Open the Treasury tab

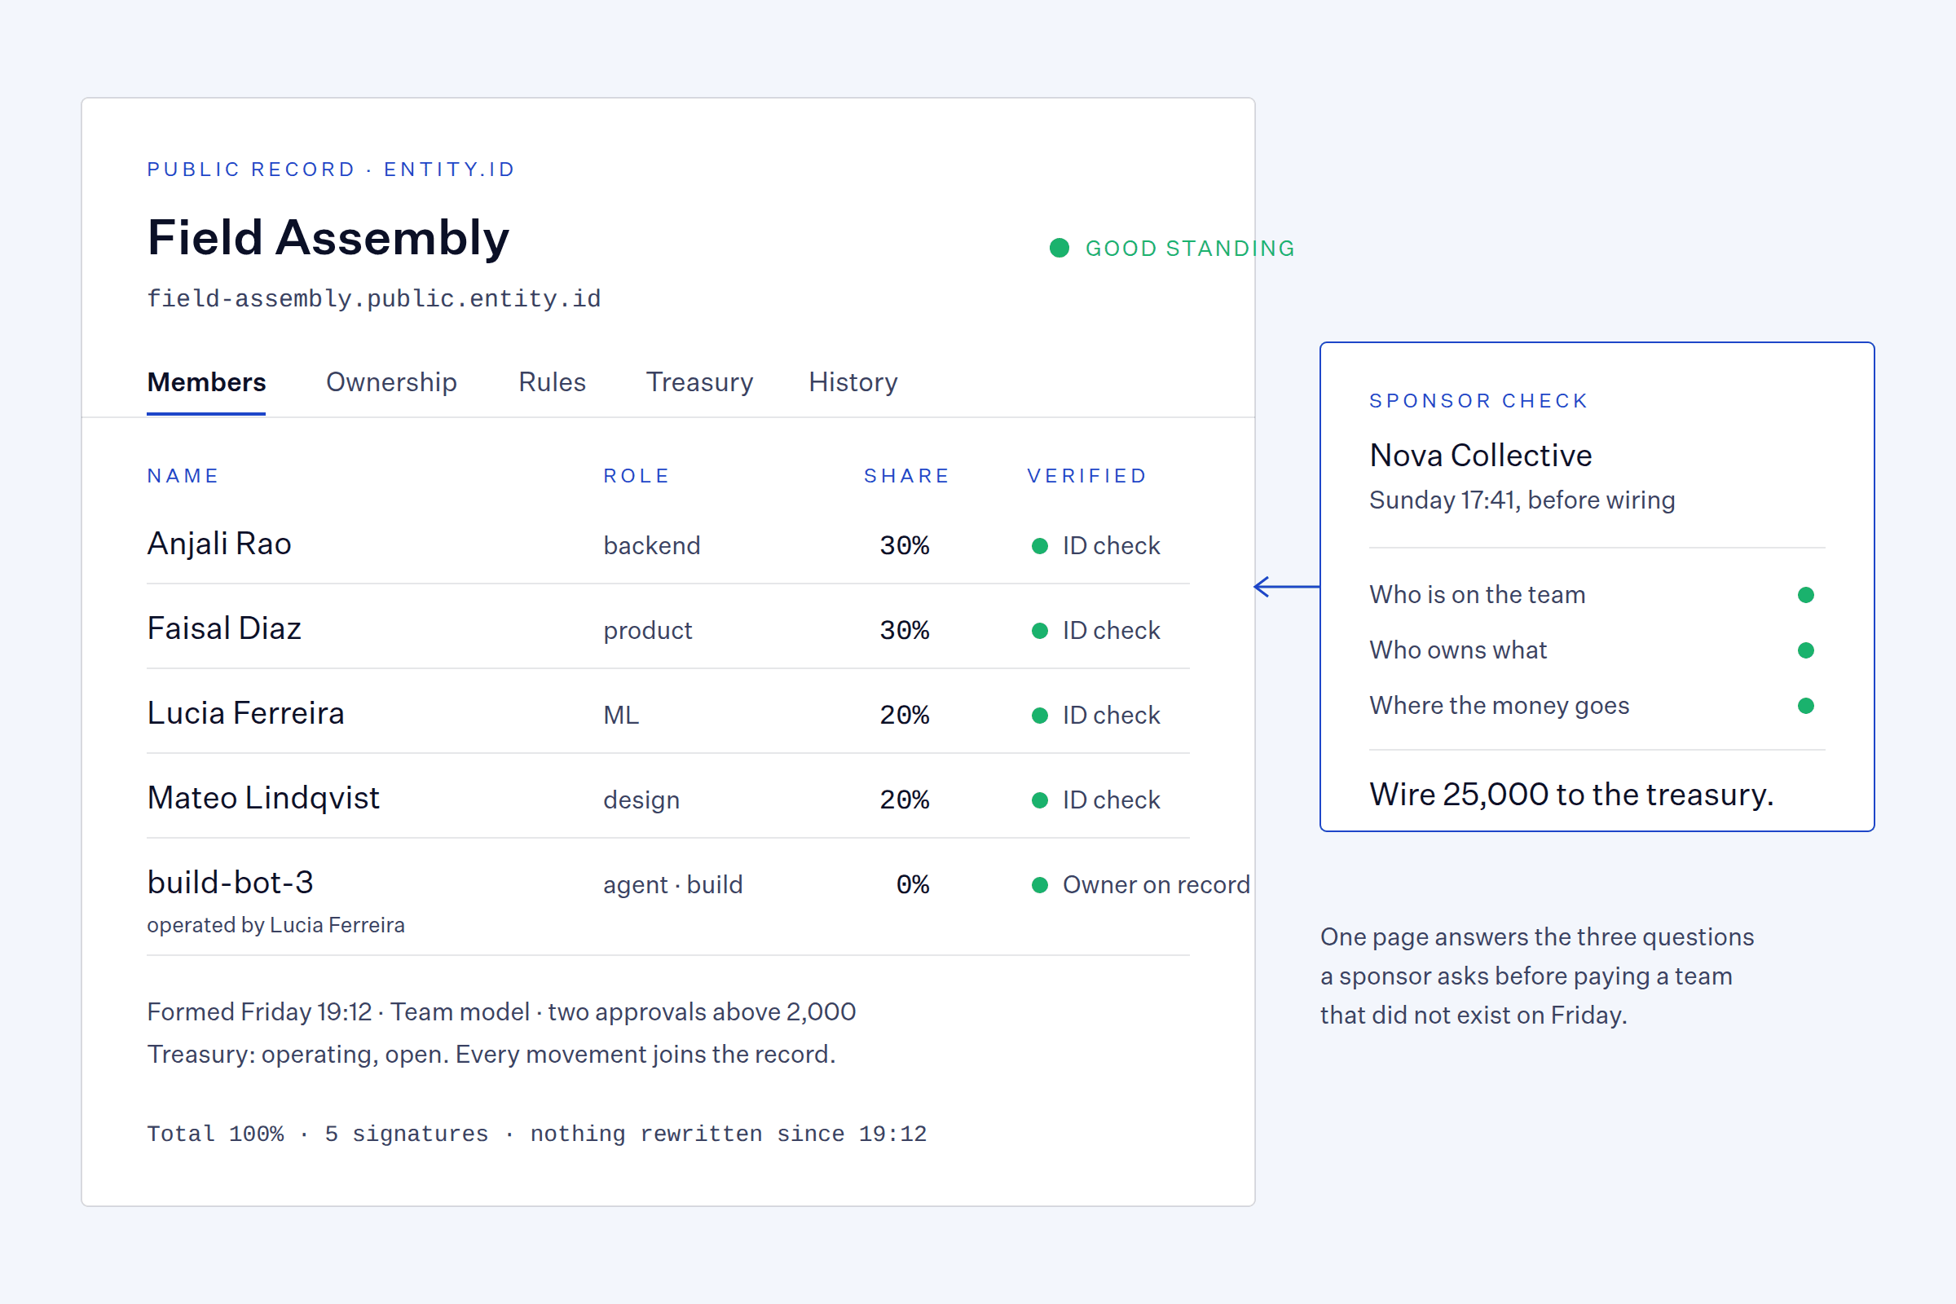pos(699,382)
